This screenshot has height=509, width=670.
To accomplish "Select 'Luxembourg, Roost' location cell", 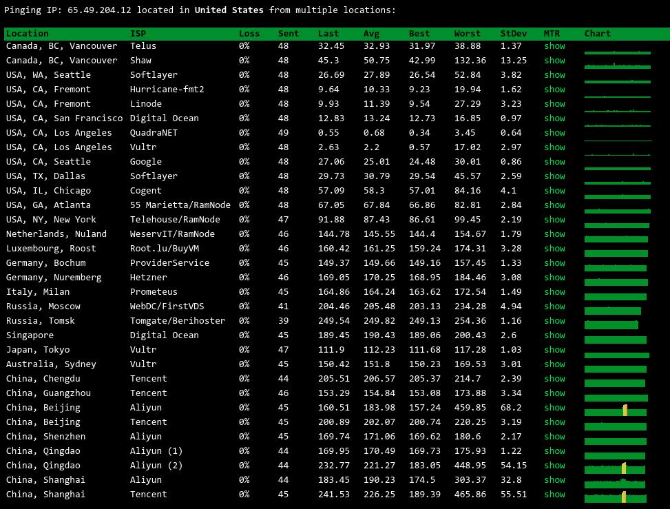I will click(51, 249).
